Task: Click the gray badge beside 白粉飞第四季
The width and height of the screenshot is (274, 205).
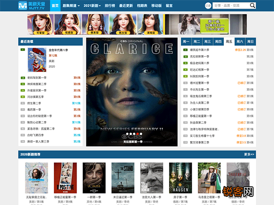Action: pyautogui.click(x=23, y=135)
